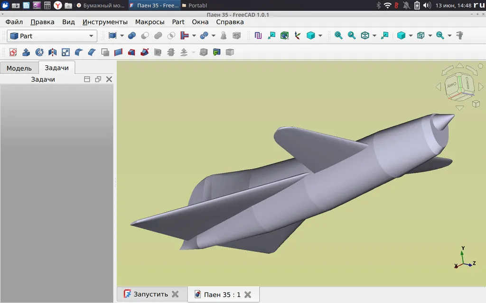Open the small cube menu under navigation cube
Image resolution: width=486 pixels, height=303 pixels.
coord(476,104)
